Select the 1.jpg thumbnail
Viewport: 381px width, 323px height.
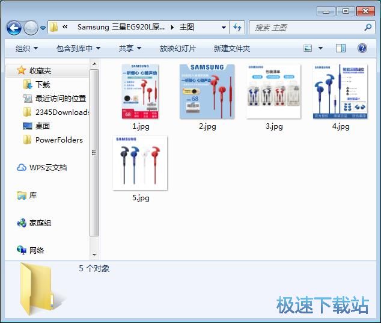140,91
